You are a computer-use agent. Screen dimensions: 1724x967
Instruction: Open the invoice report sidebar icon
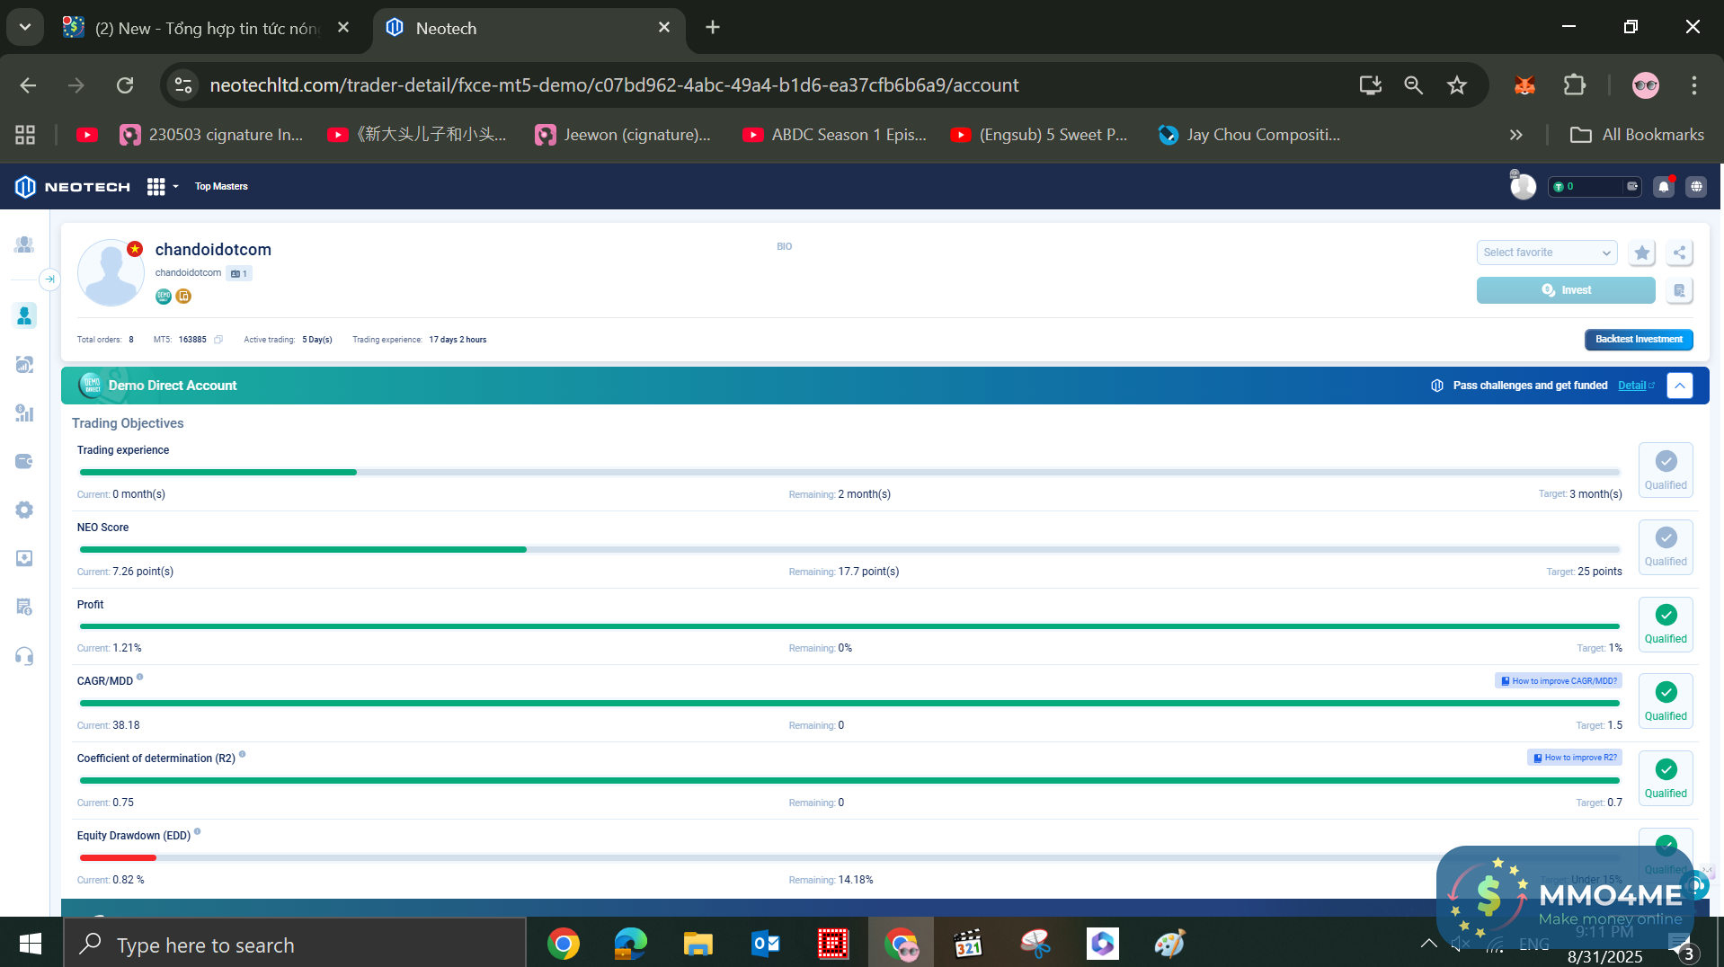[24, 608]
